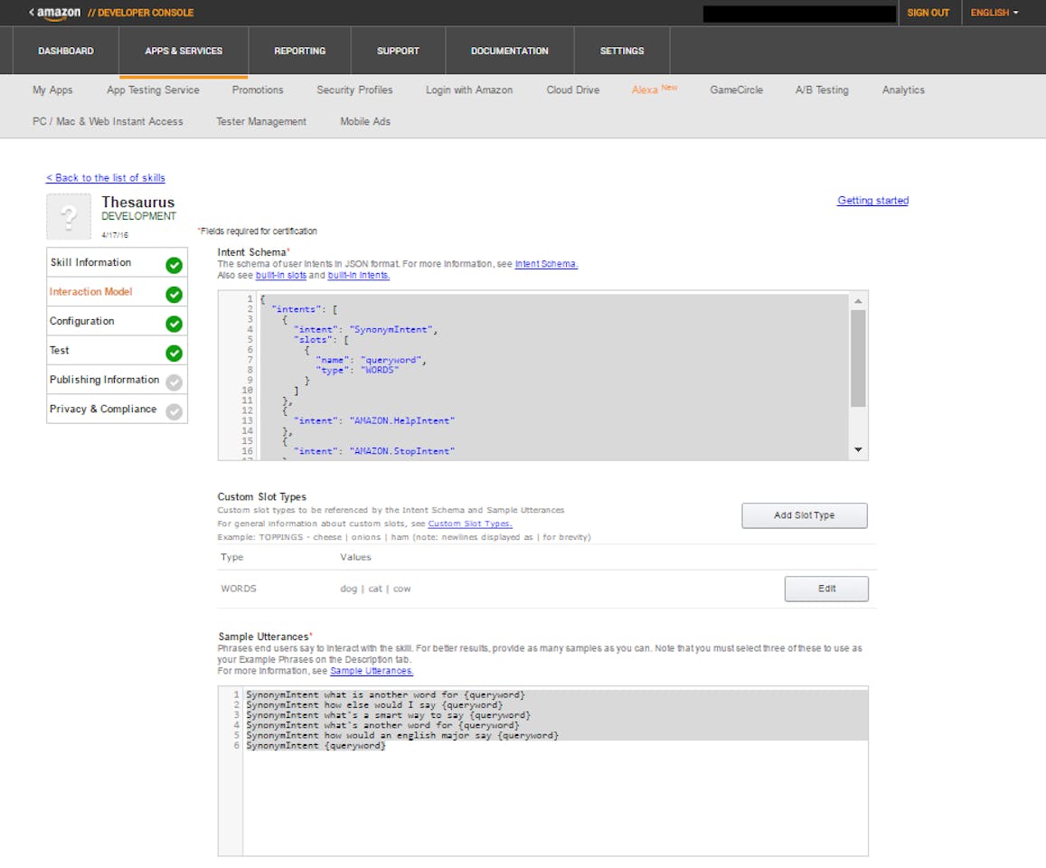The width and height of the screenshot is (1046, 868).
Task: Select Test sidebar step
Action: click(x=117, y=350)
